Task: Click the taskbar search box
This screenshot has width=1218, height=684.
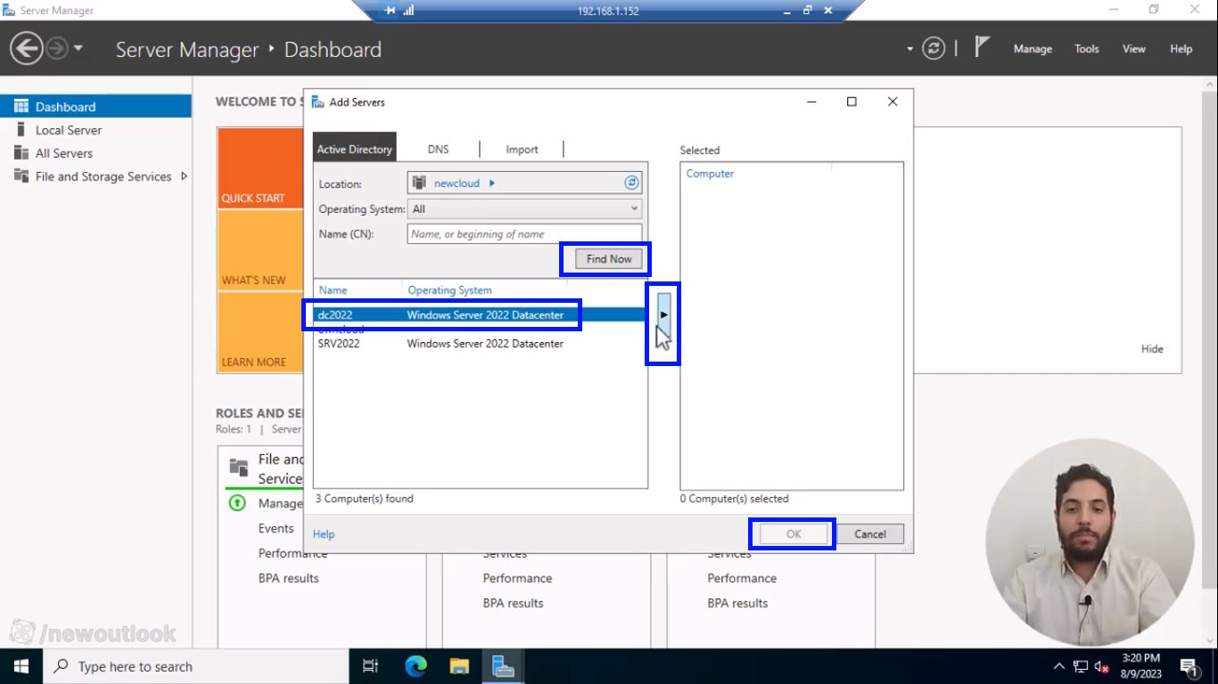Action: (x=194, y=666)
